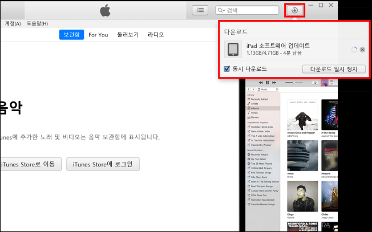Click now-playing album art in preview window
The width and height of the screenshot is (372, 232).
(x=324, y=83)
